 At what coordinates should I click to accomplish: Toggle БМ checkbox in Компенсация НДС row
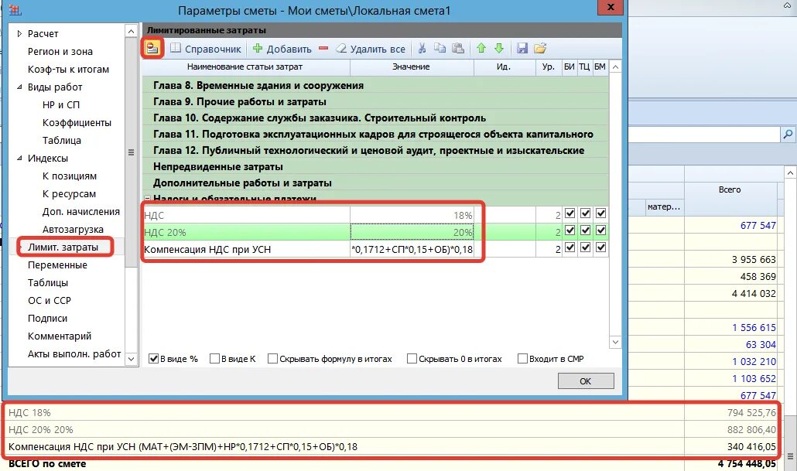(x=600, y=248)
